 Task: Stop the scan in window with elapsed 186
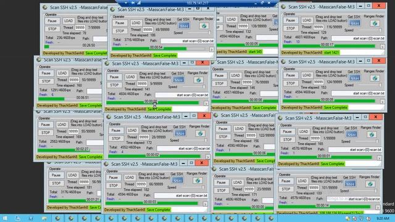(x=120, y=31)
